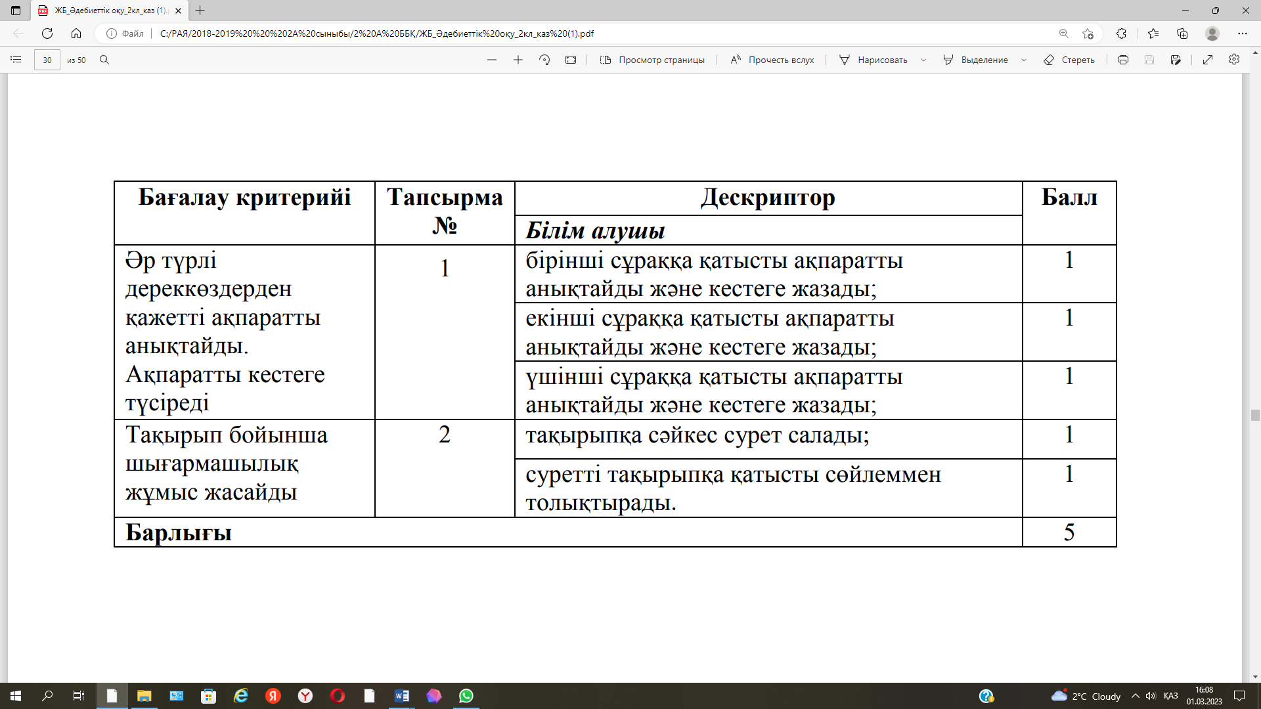
Task: Open WhatsApp from the taskbar
Action: click(466, 696)
